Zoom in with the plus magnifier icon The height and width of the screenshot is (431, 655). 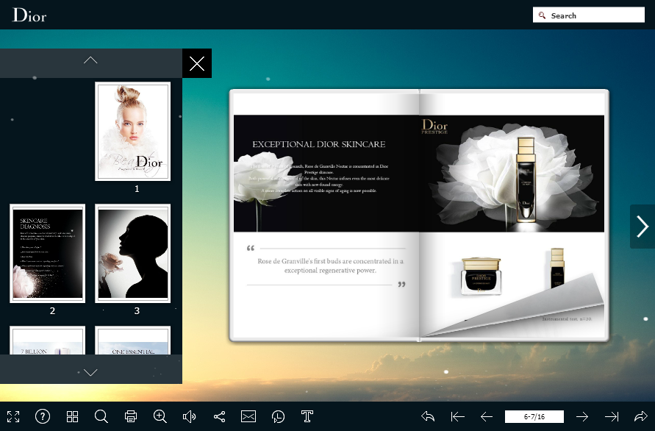[x=160, y=416]
